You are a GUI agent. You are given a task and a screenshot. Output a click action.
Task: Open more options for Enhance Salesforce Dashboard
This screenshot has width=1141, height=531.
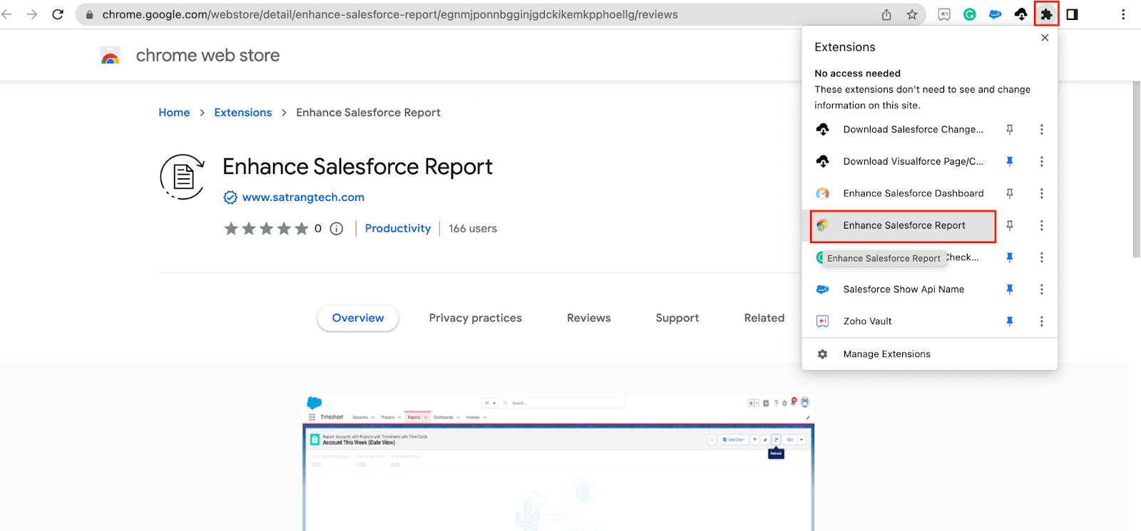coord(1041,193)
